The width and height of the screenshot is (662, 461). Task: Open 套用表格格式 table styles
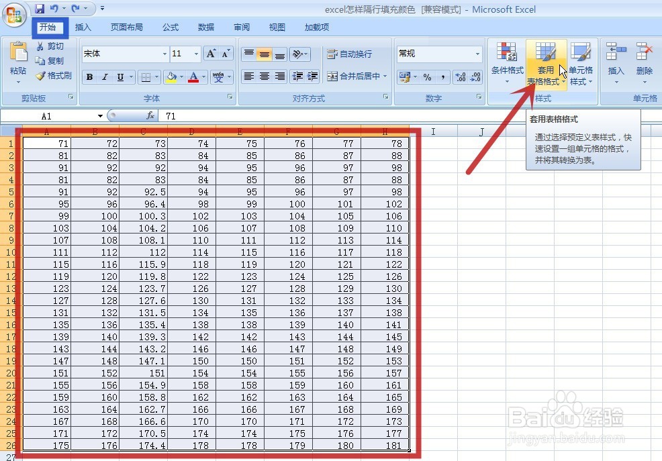[546, 63]
